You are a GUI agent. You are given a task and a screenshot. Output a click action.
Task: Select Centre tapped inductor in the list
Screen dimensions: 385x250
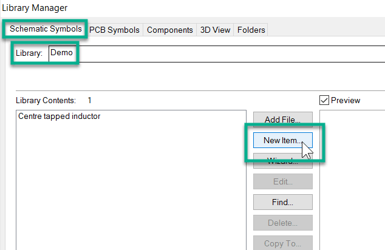pyautogui.click(x=60, y=116)
